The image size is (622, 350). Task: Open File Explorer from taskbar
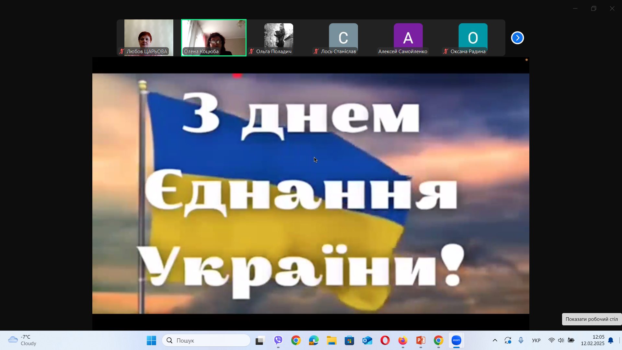click(x=331, y=340)
